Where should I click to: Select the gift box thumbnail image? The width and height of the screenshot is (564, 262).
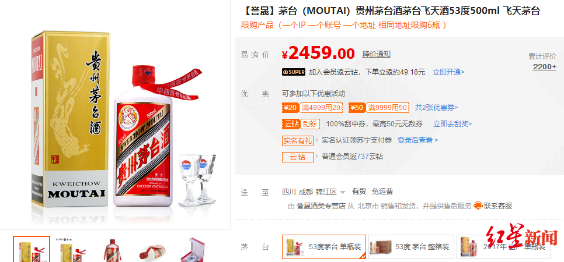192,249
